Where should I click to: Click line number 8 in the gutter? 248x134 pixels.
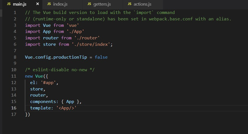click(15, 57)
